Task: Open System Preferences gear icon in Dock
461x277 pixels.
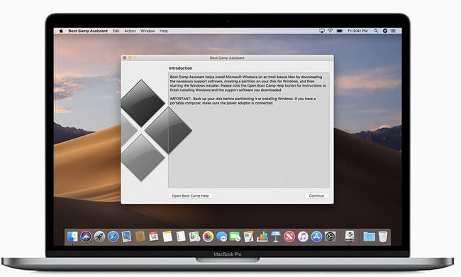Action: pyautogui.click(x=331, y=237)
